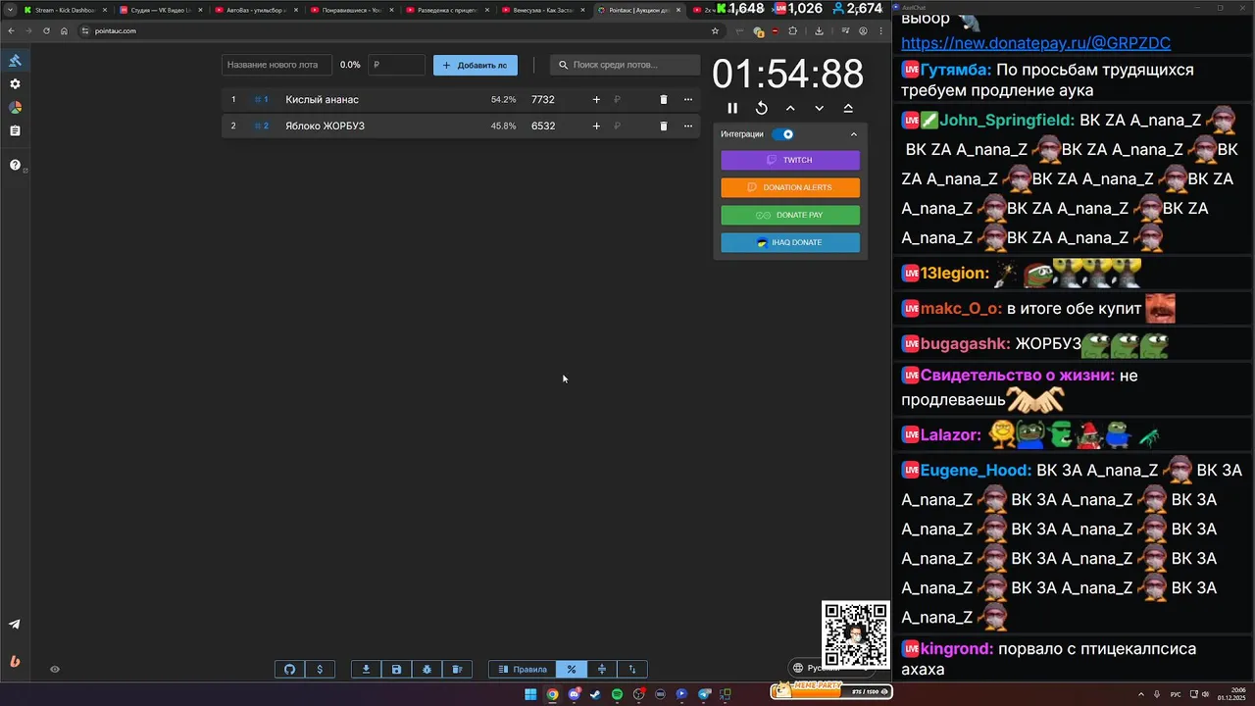This screenshot has width=1255, height=706.
Task: Open the GitHub icon in bottom toolbar
Action: tap(289, 670)
